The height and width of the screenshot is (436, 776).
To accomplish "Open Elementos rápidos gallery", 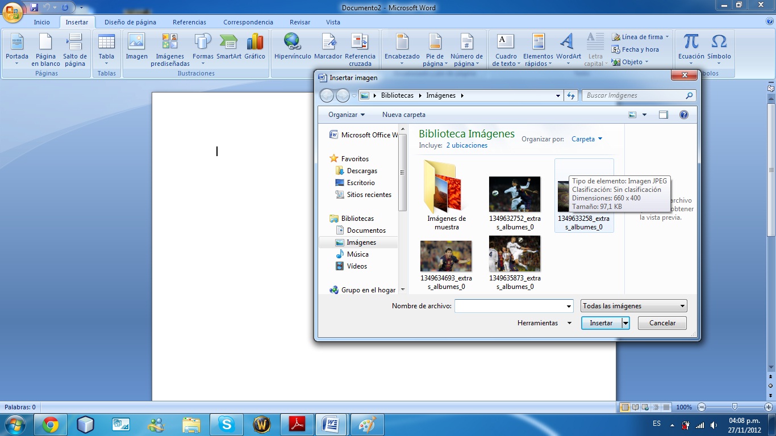I will click(x=538, y=50).
